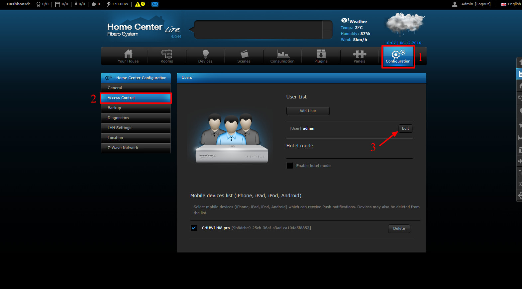
Task: Click the Logout link
Action: click(482, 4)
